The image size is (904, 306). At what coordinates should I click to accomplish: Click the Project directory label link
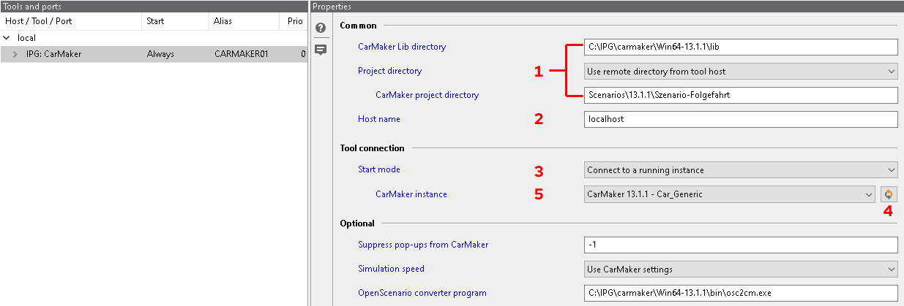pos(389,71)
